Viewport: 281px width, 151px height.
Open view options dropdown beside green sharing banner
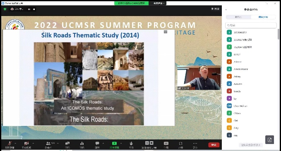[159, 3]
